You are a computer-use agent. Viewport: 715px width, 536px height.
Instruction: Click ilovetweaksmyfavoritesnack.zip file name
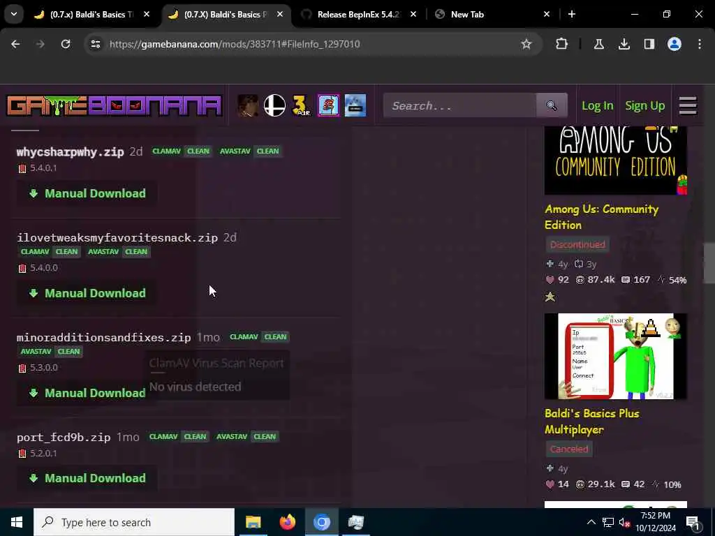click(117, 238)
